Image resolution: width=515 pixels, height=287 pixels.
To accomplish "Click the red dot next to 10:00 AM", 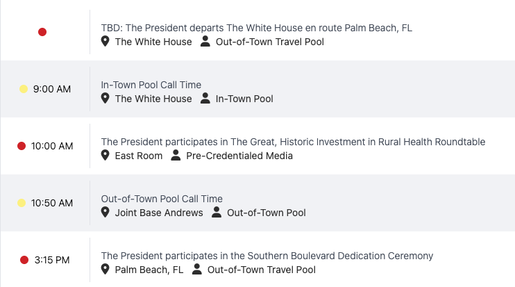I will point(22,146).
